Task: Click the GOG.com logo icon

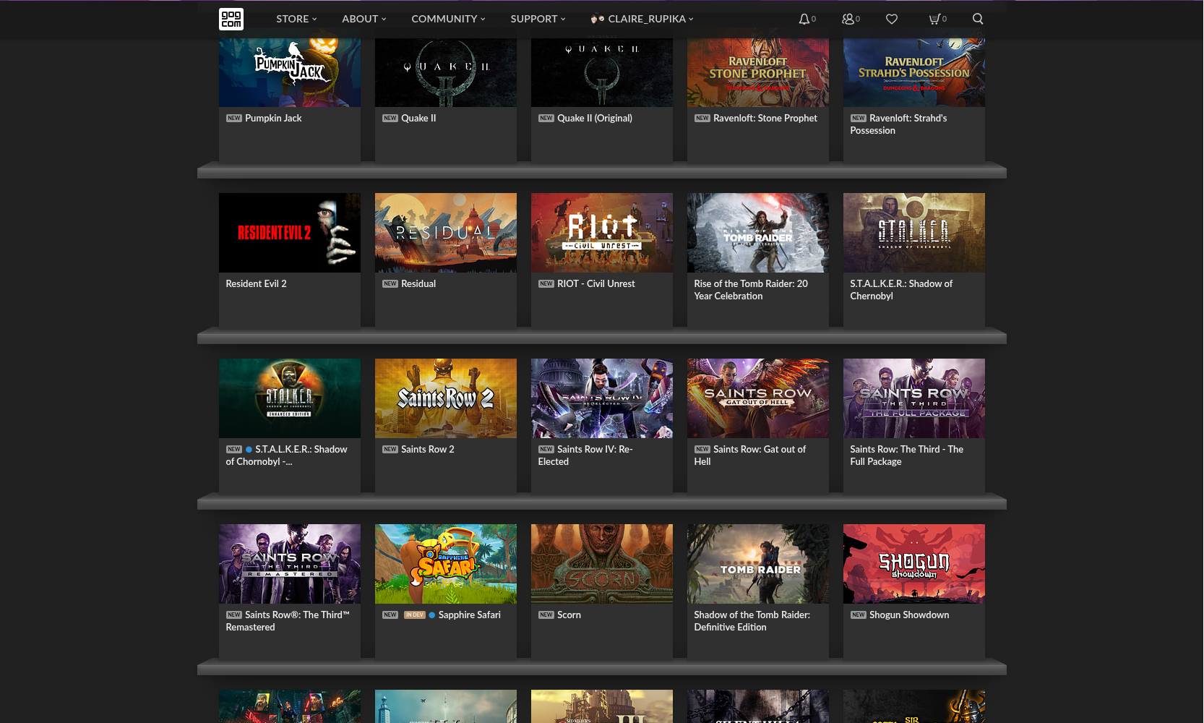Action: (231, 19)
